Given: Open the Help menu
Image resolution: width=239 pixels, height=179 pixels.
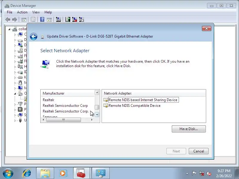Looking at the screenshot, I should pyautogui.click(x=48, y=12).
